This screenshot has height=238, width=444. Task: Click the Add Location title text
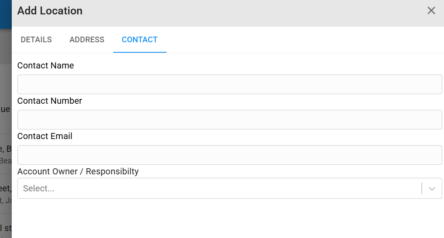50,11
